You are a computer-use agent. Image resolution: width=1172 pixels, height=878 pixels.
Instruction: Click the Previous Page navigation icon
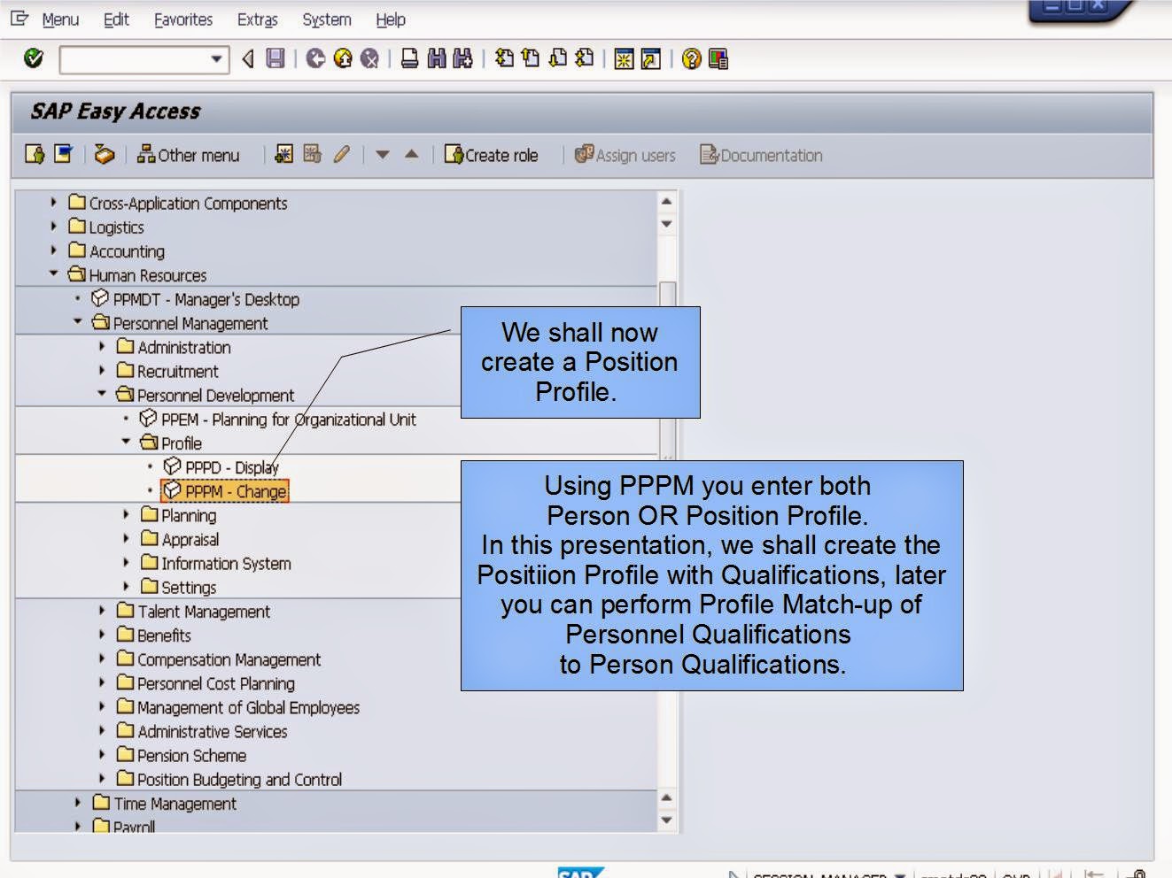[x=531, y=58]
